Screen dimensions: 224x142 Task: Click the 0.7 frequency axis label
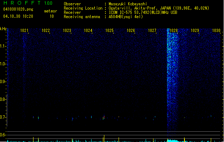pos(3,117)
